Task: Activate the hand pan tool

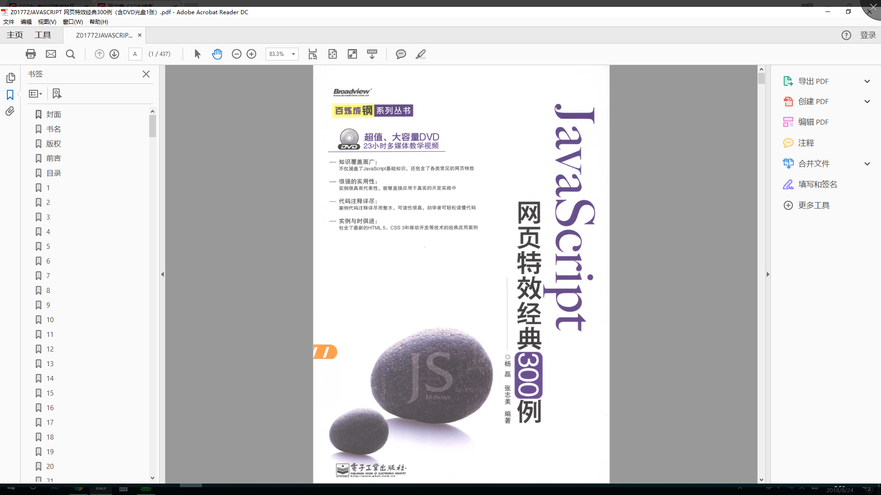Action: pyautogui.click(x=217, y=54)
